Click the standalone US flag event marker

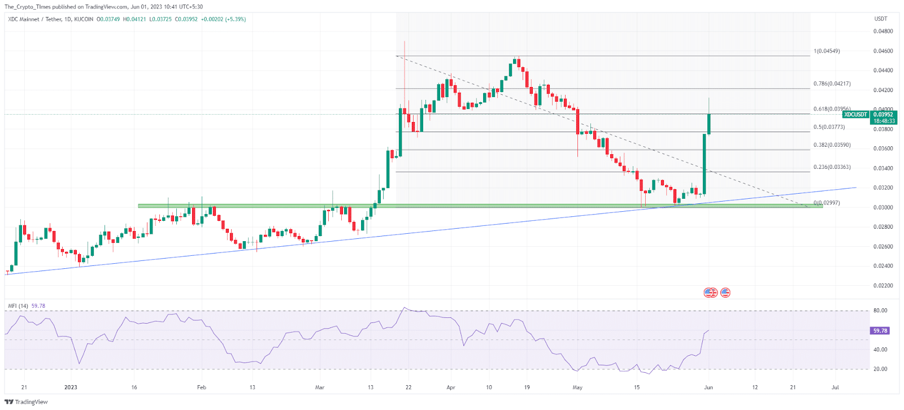[725, 293]
